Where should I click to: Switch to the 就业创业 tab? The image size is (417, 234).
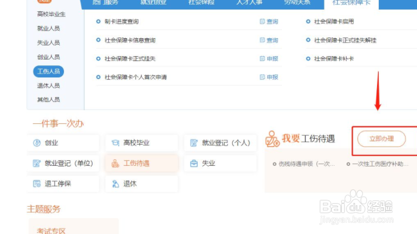click(x=154, y=3)
